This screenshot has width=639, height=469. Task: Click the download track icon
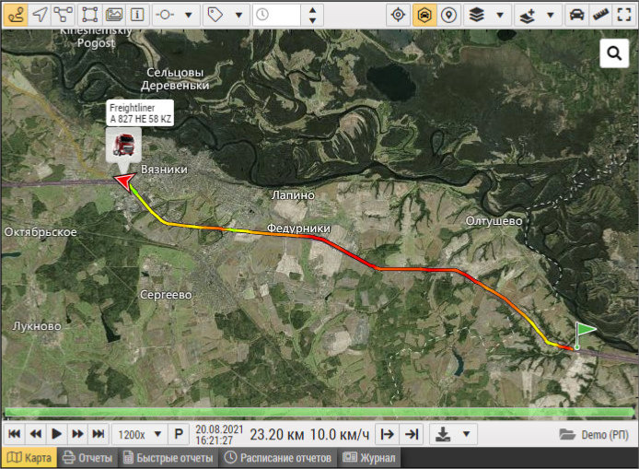click(443, 434)
